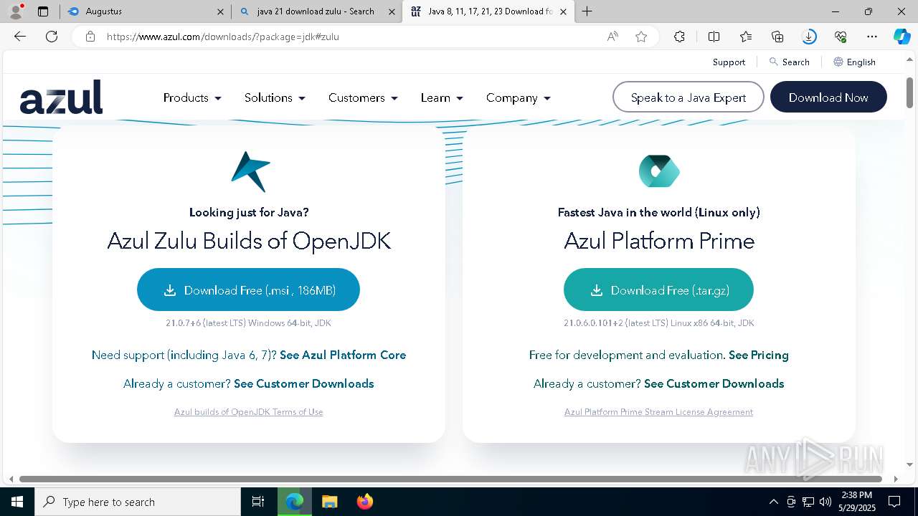Expand the Learn menu
This screenshot has width=918, height=516.
(x=442, y=97)
